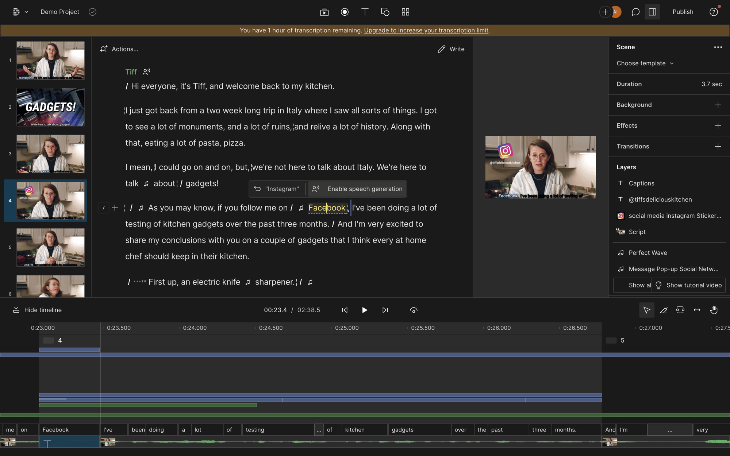Click the Publish button
Screen dimensions: 730x456
(x=683, y=12)
